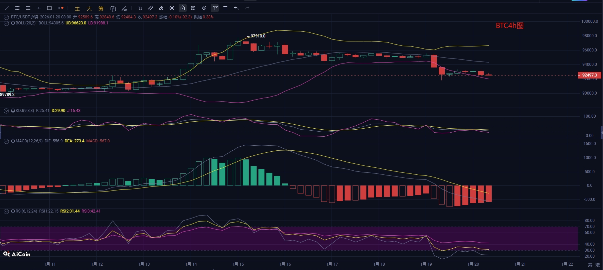Click the filter funnel icon
Screen dimensions: 603x270
(215, 8)
